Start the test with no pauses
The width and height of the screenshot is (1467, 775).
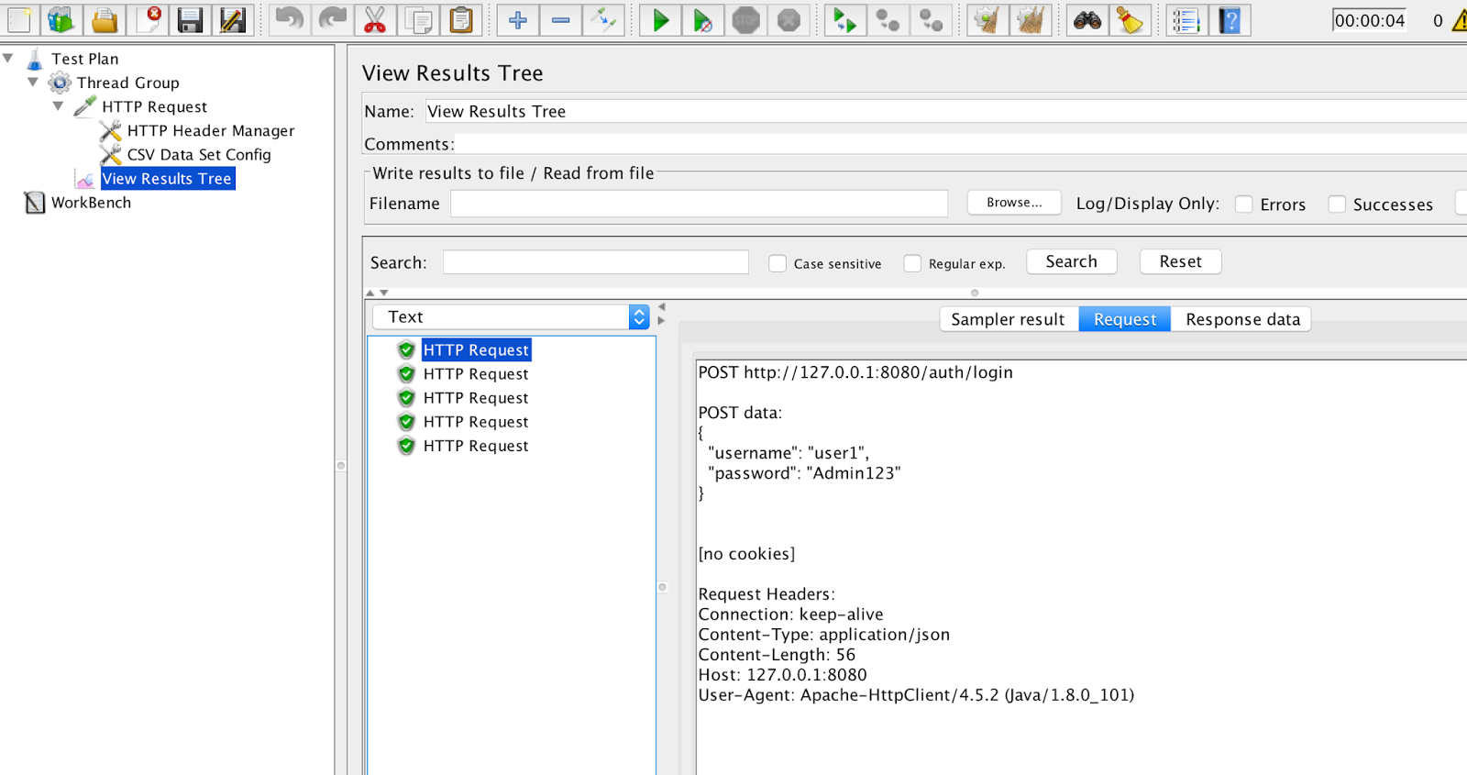(703, 19)
